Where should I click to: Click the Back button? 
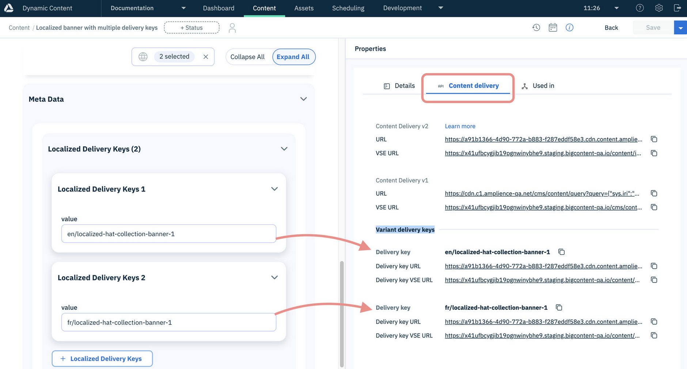(611, 28)
